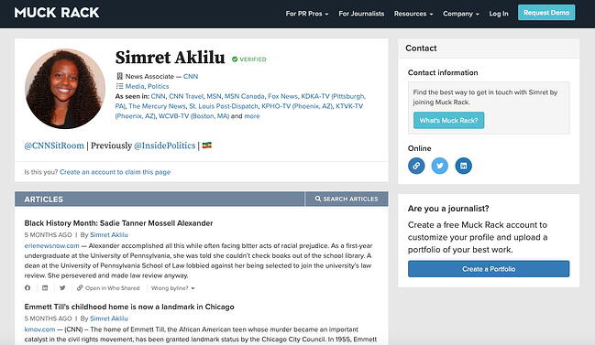Viewport: 595px width, 345px height.
Task: Click the What's Muck Rack? button
Action: (x=448, y=121)
